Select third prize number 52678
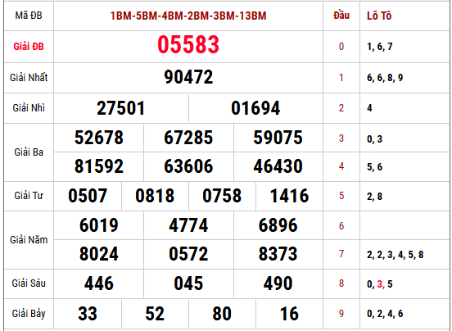 pyautogui.click(x=99, y=138)
